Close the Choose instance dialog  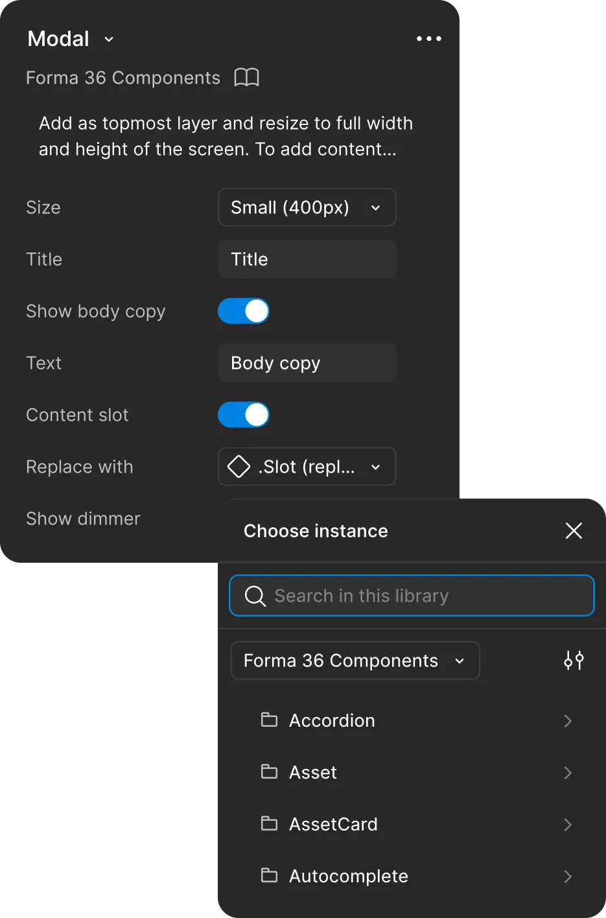pos(573,530)
